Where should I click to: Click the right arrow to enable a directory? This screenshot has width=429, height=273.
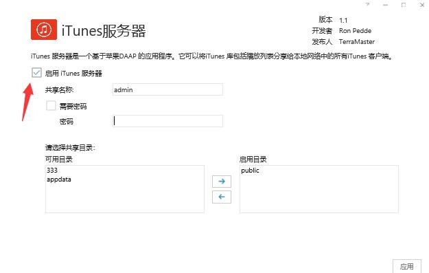coord(222,181)
